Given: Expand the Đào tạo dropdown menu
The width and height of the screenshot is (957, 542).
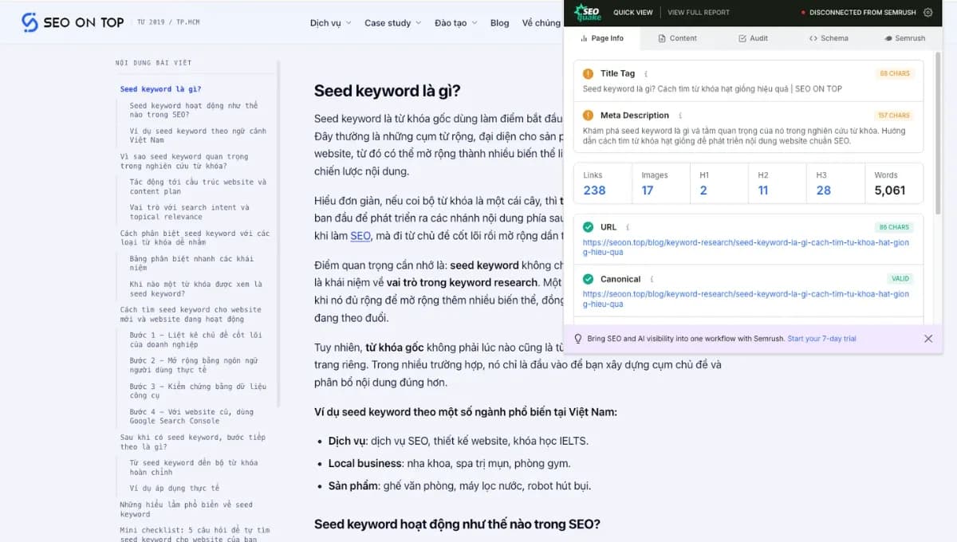Looking at the screenshot, I should click(x=456, y=23).
